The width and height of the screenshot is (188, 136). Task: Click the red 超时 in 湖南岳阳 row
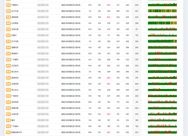coord(109,78)
